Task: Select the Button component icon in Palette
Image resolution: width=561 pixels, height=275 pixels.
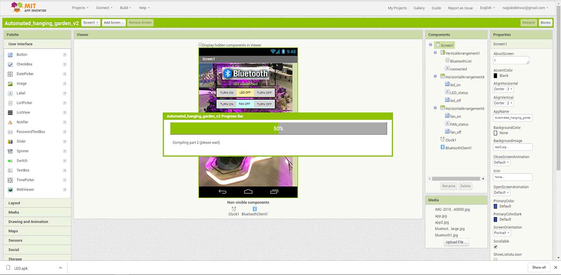Action: pos(11,55)
